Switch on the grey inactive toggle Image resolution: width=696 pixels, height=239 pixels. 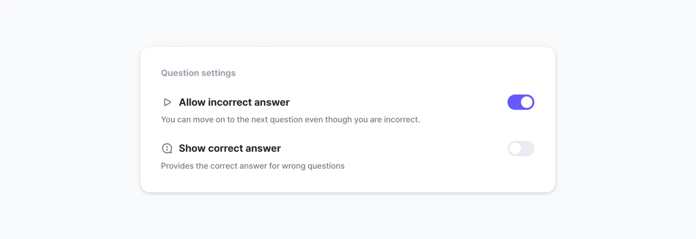tap(521, 149)
